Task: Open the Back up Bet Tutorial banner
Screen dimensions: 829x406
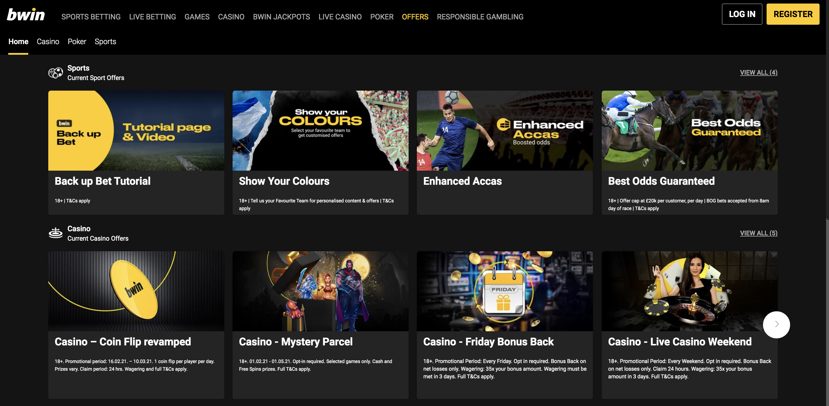Action: pyautogui.click(x=136, y=130)
